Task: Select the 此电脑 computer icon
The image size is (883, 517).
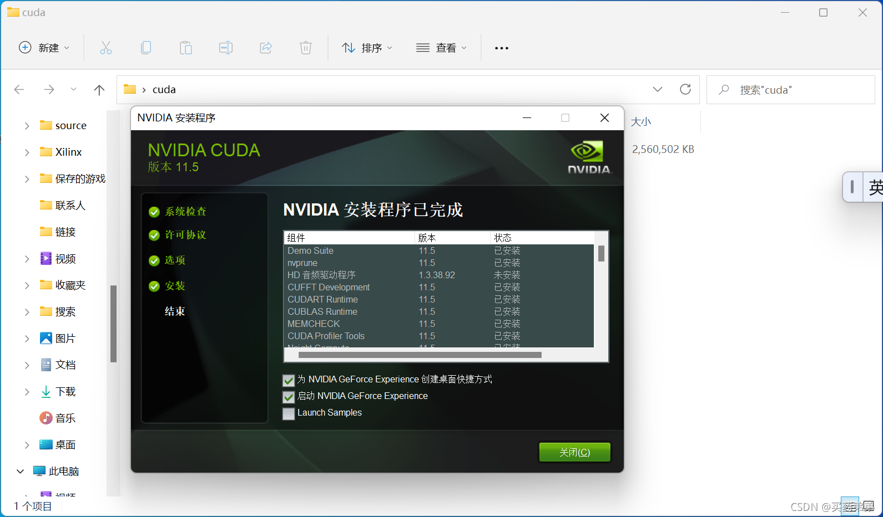Action: (39, 471)
